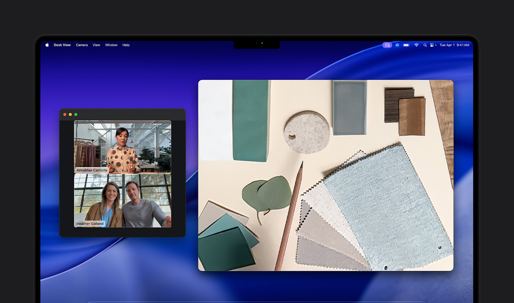Click the Desk View camera feed window
Viewport: 514px width, 303px height.
point(325,174)
